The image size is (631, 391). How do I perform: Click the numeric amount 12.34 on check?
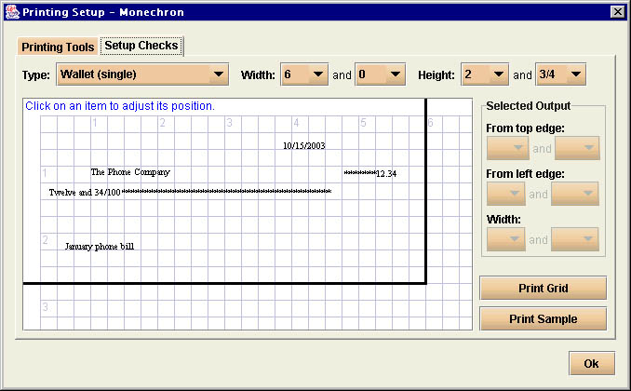tap(370, 174)
